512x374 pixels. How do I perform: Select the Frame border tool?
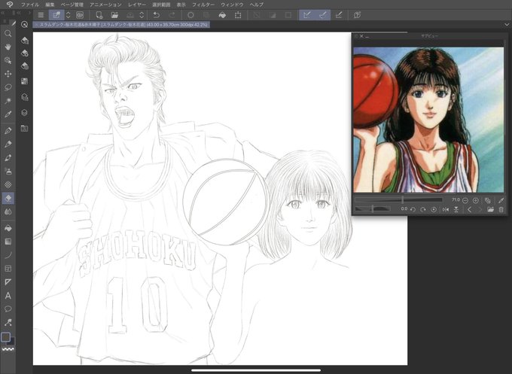8,269
